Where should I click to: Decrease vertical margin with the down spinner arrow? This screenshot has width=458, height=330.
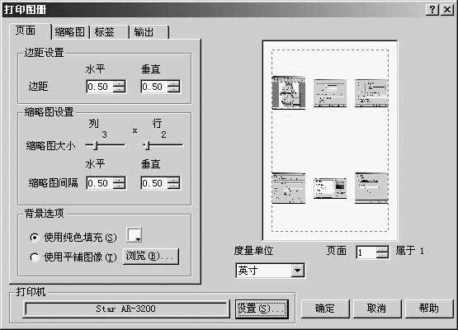coord(173,90)
